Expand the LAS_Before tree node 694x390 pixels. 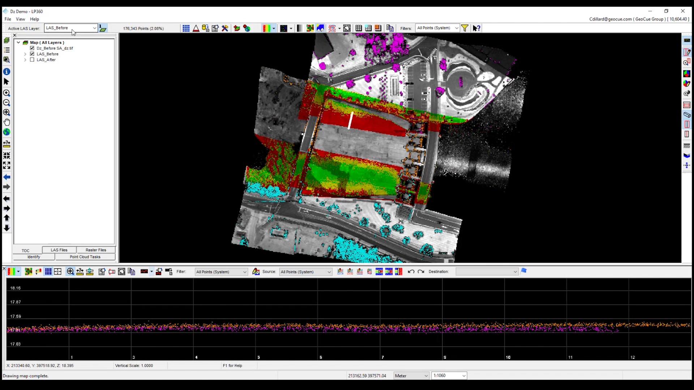tap(25, 54)
